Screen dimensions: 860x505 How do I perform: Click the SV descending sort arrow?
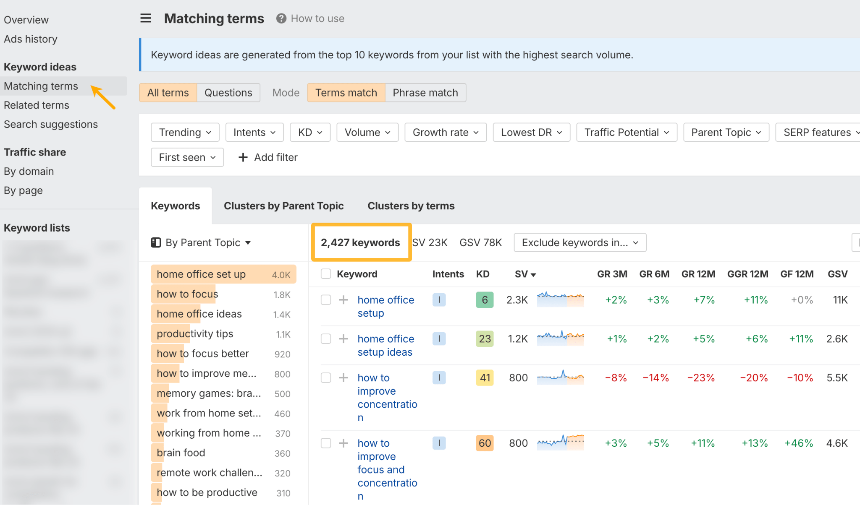click(x=534, y=274)
